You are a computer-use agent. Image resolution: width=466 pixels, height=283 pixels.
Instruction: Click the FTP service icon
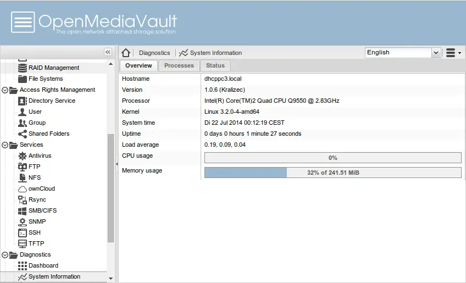click(23, 167)
